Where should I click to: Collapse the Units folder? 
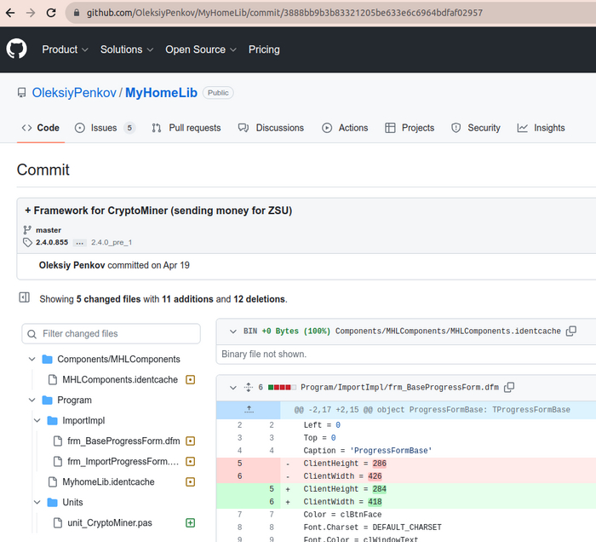click(37, 503)
